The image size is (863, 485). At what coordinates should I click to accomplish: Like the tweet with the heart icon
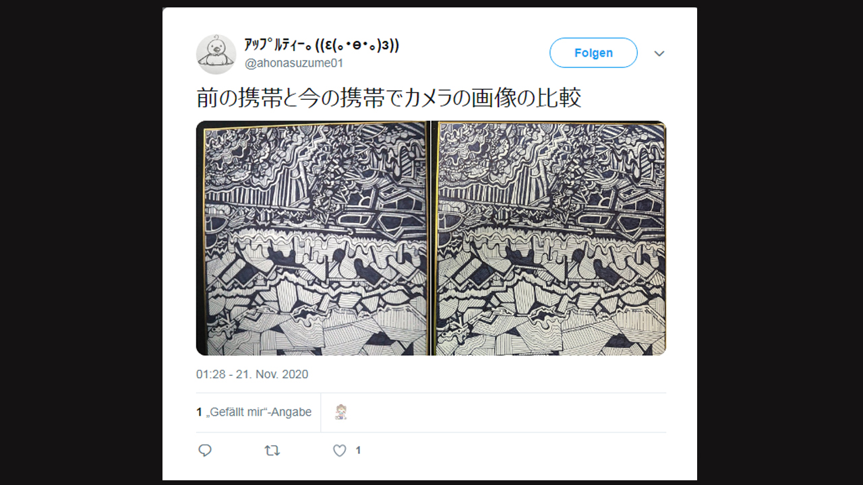tap(340, 451)
